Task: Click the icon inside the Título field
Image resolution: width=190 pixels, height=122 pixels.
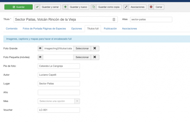Action: point(114,20)
